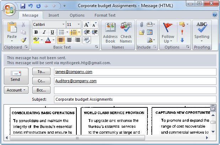220x145 pixels.
Task: Toggle Underline formatting
Action: tap(52, 32)
